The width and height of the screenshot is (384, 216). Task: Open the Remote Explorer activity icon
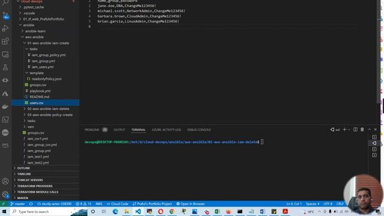[x=5, y=55]
